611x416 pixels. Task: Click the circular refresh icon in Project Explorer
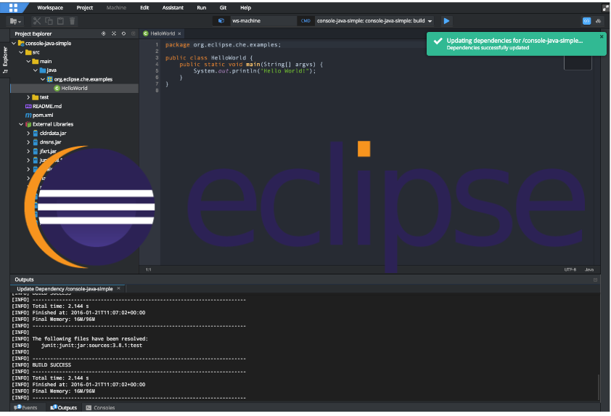click(123, 33)
